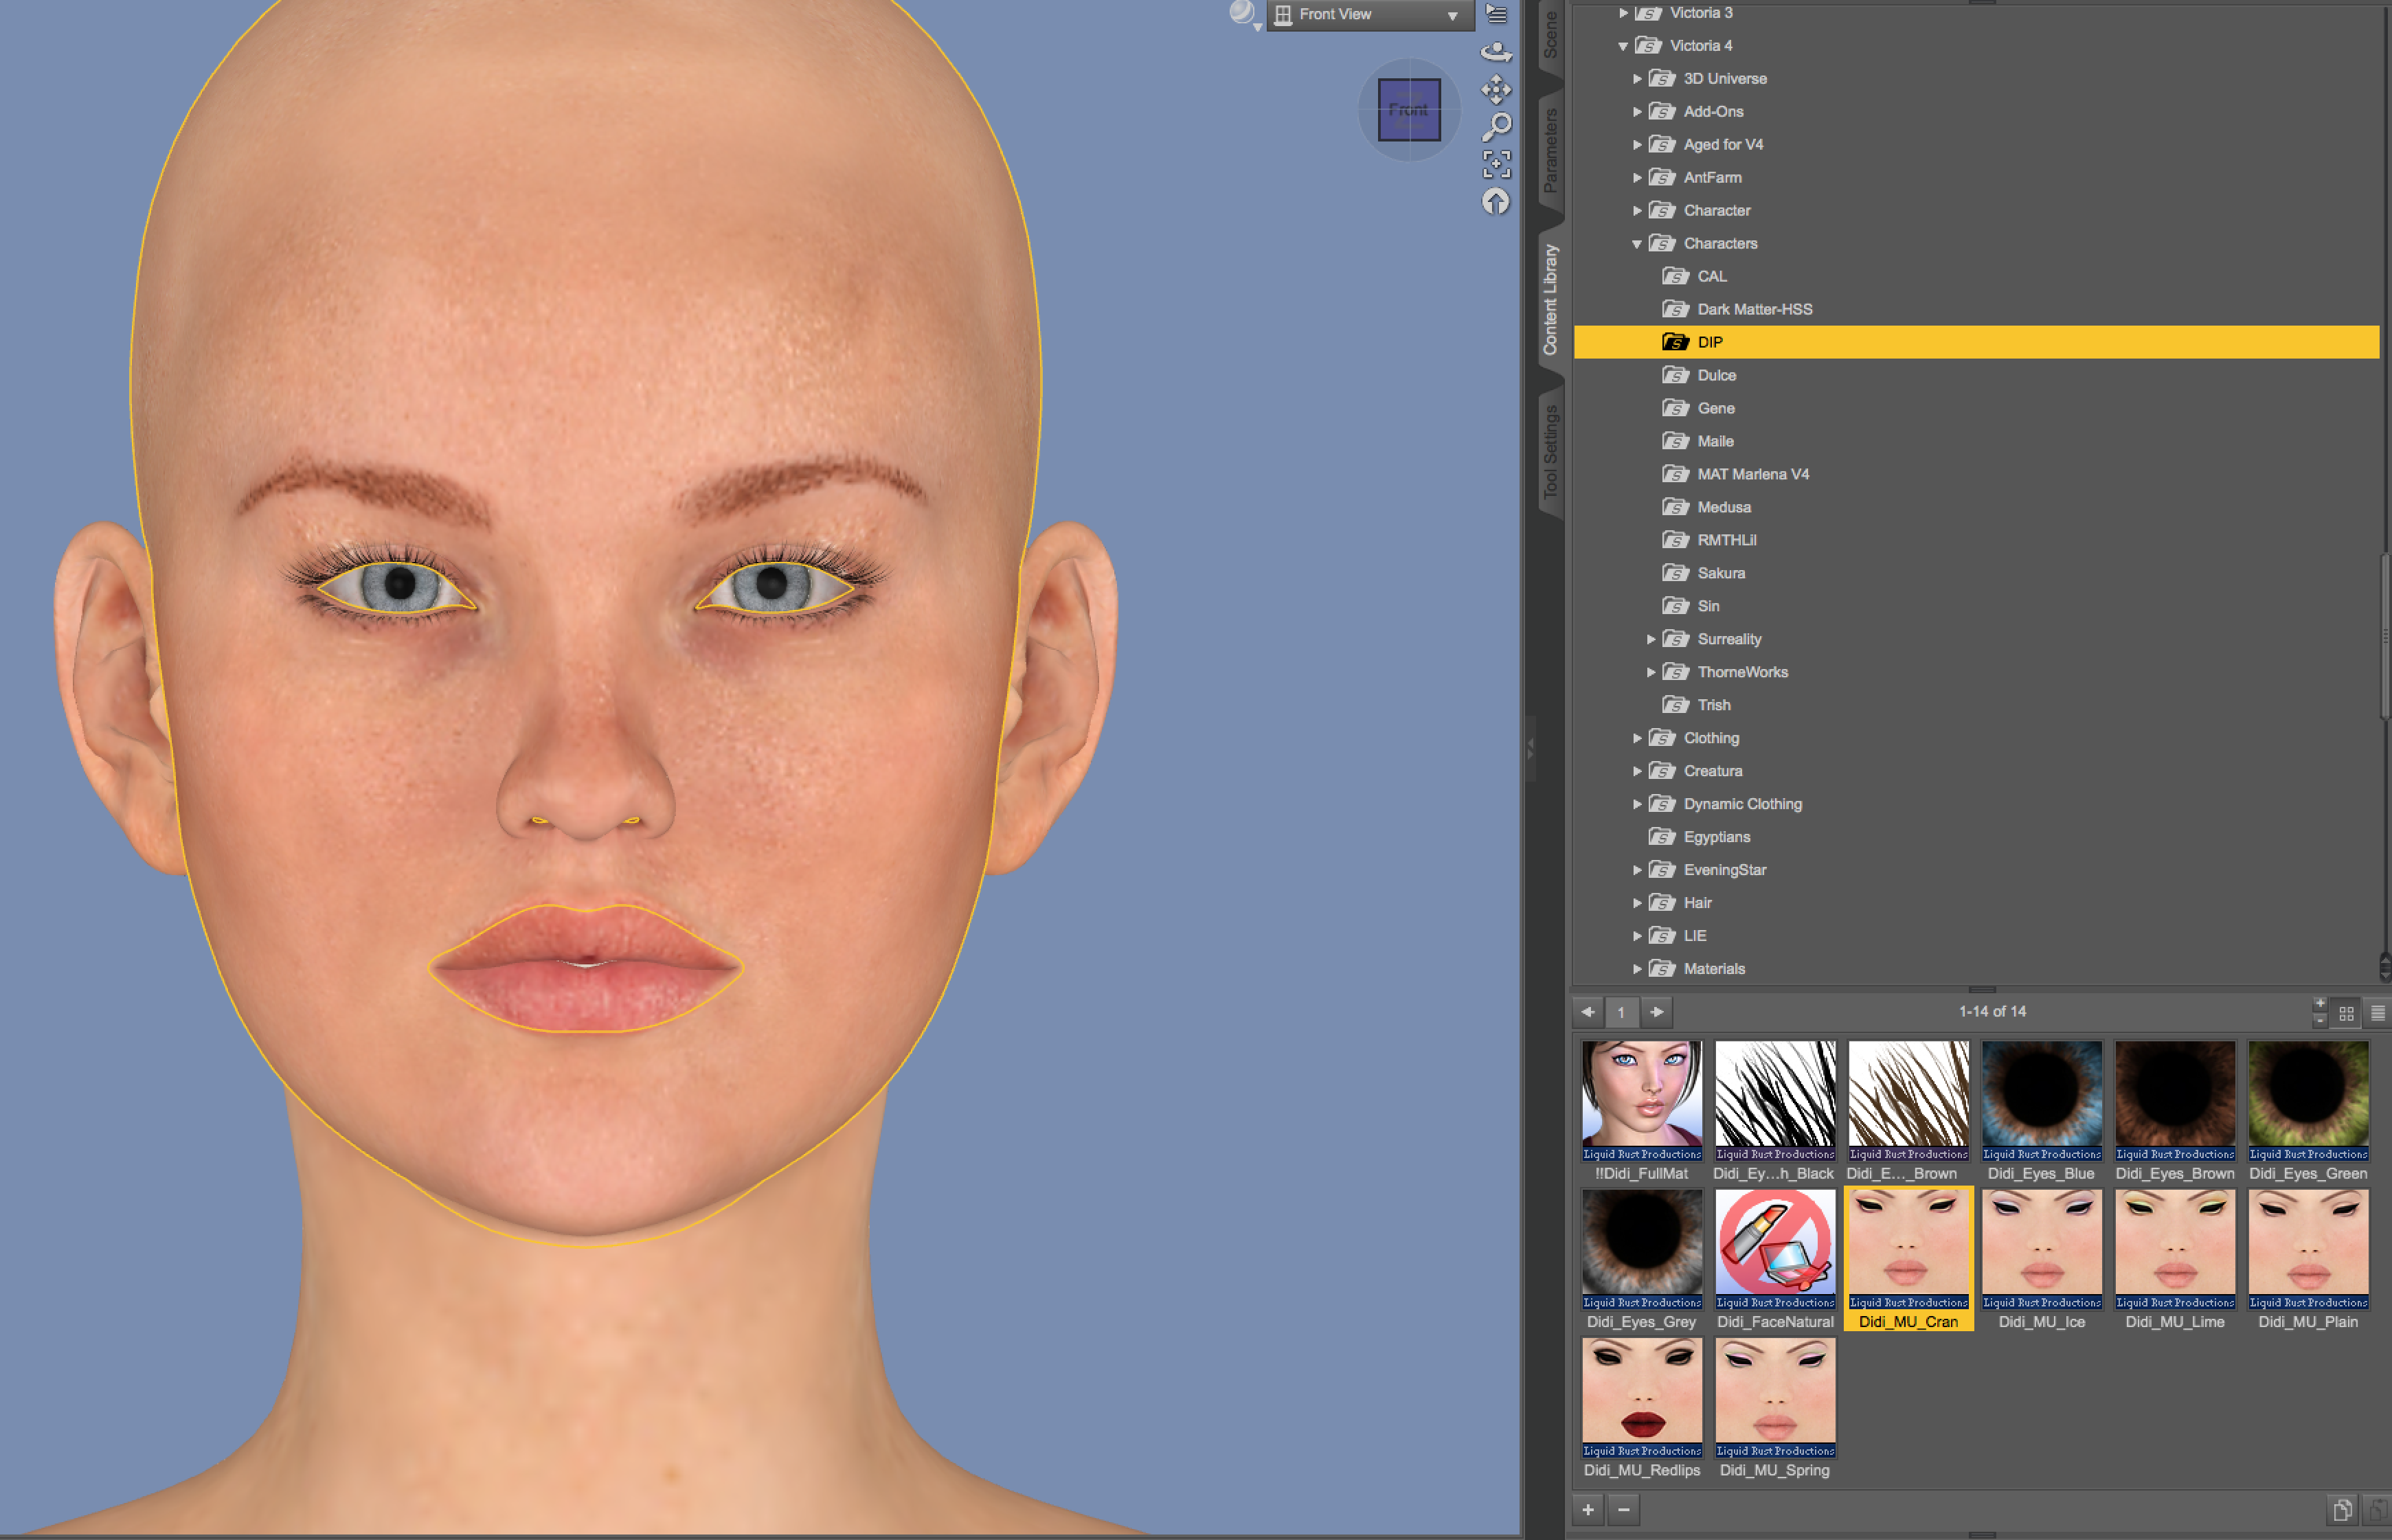Click the reset camera arrow control
The width and height of the screenshot is (2392, 1540).
(x=1495, y=202)
